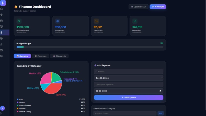Click the blue gym legend dot
This screenshot has height=116, width=206.
click(x=18, y=99)
